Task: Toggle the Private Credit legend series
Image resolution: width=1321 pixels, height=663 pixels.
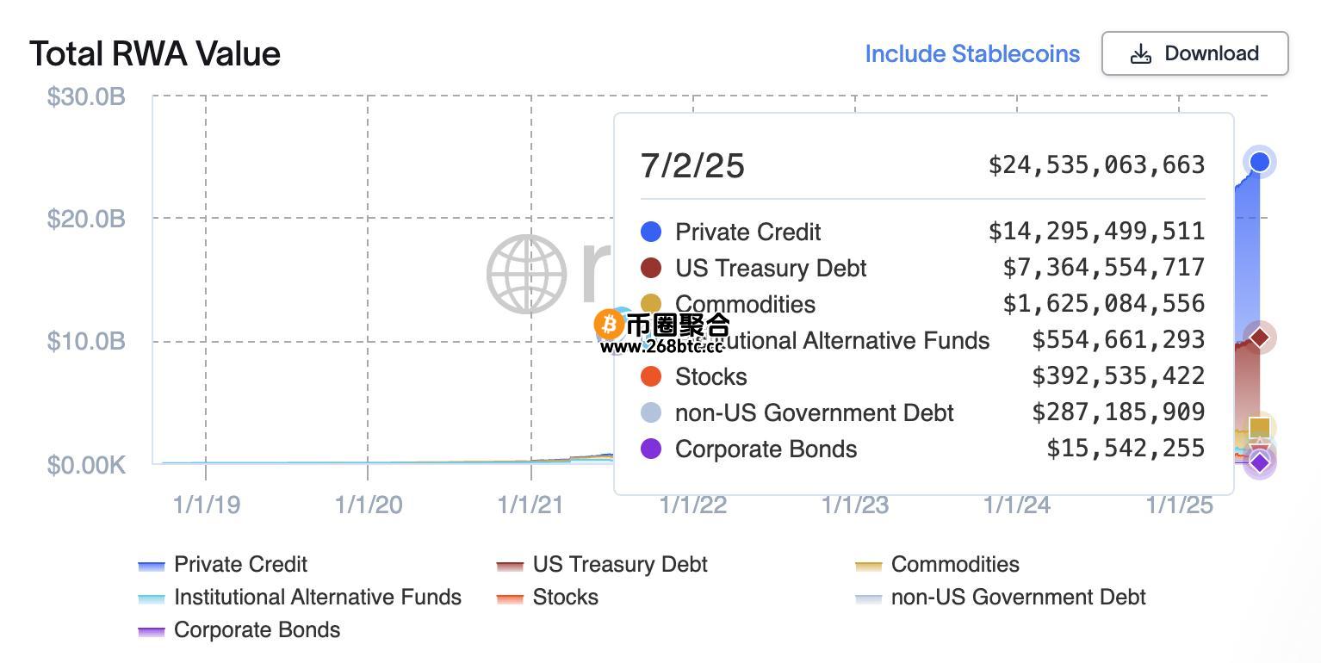Action: click(x=223, y=565)
